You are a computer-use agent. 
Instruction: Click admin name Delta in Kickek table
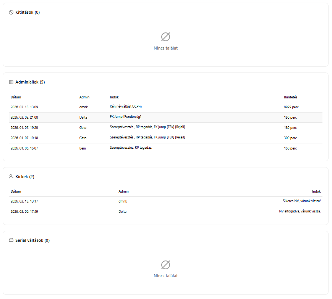tap(122, 211)
